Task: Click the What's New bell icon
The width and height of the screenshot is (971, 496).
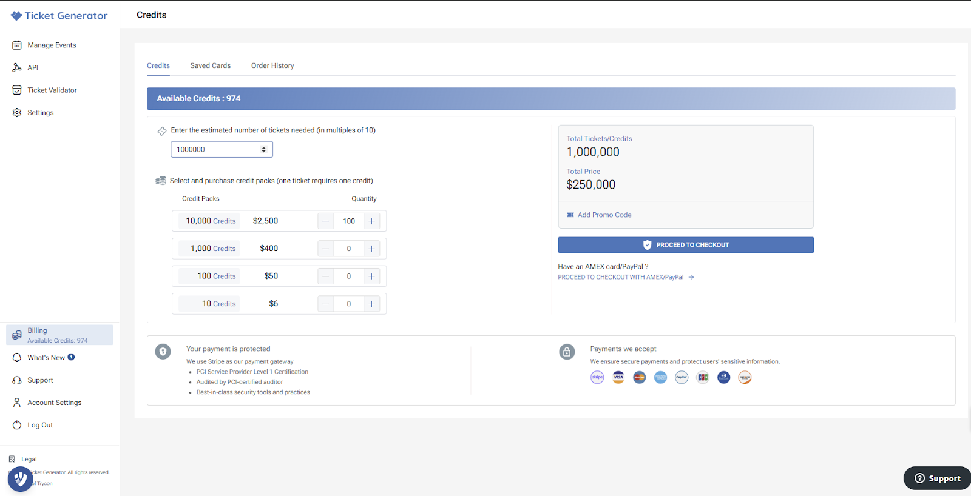Action: point(17,358)
